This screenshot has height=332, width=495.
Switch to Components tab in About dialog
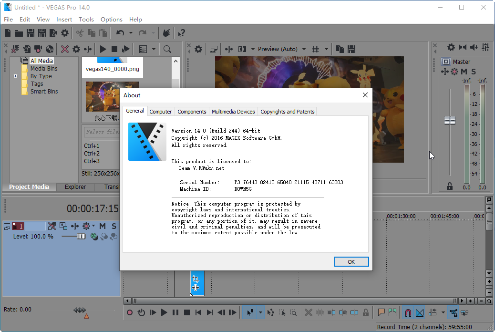coord(192,112)
